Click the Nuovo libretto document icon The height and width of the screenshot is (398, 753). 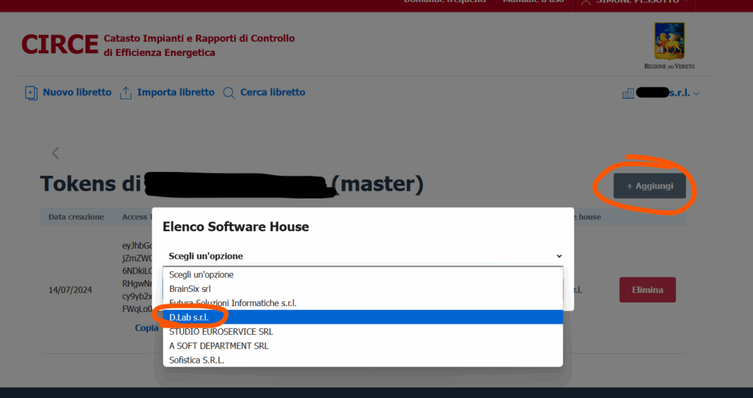[x=31, y=93]
